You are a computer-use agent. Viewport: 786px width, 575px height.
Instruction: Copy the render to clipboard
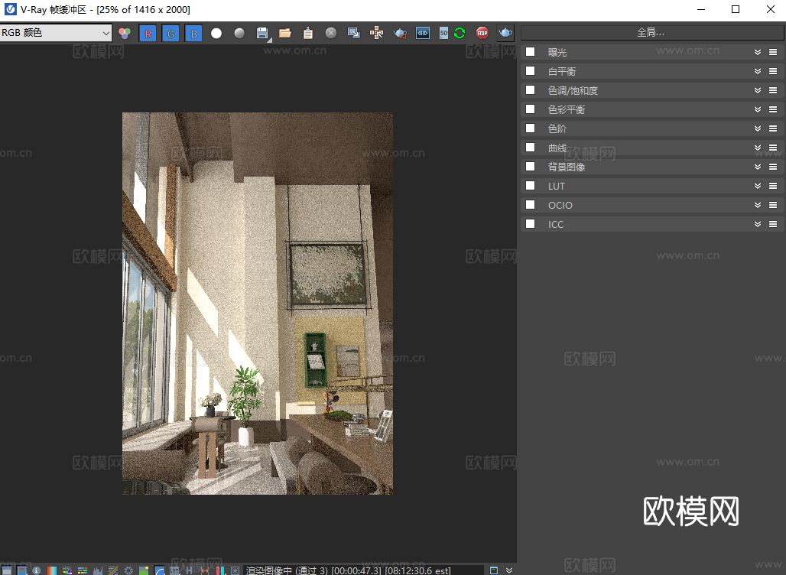click(x=308, y=33)
